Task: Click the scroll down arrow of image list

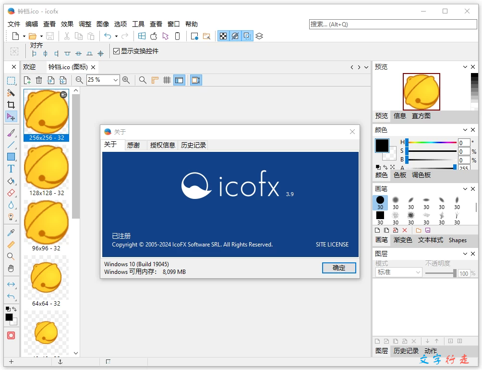Action: (x=76, y=353)
